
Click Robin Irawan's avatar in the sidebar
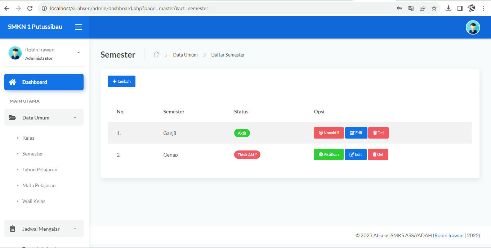[x=15, y=53]
